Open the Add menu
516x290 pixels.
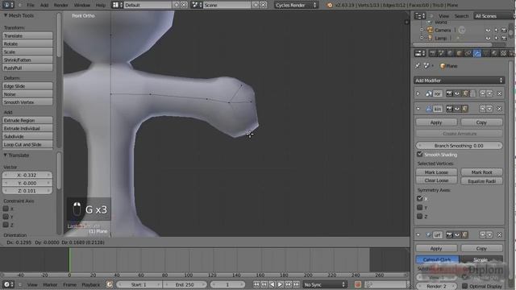(44, 5)
